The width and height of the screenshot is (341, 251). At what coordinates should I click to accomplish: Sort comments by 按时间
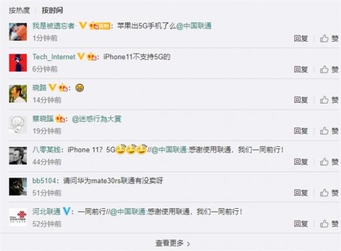tap(53, 10)
